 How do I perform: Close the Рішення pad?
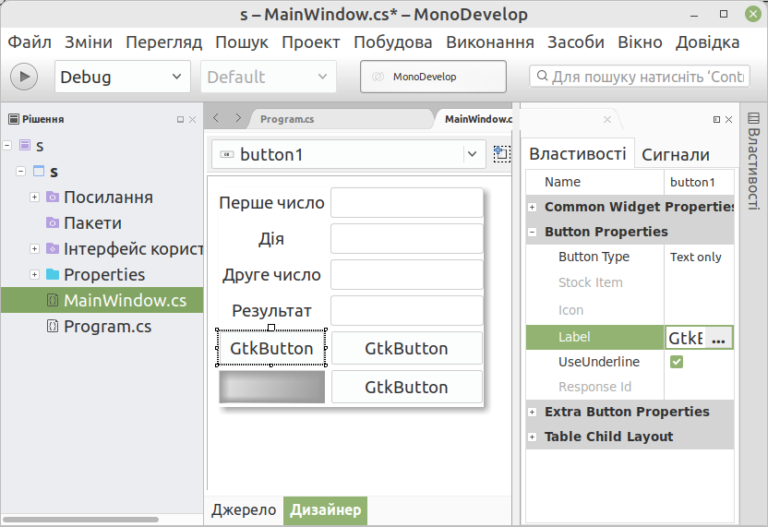[x=193, y=119]
